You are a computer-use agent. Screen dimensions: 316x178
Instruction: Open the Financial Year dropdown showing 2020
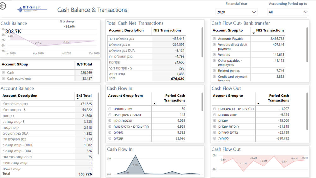pyautogui.click(x=236, y=12)
